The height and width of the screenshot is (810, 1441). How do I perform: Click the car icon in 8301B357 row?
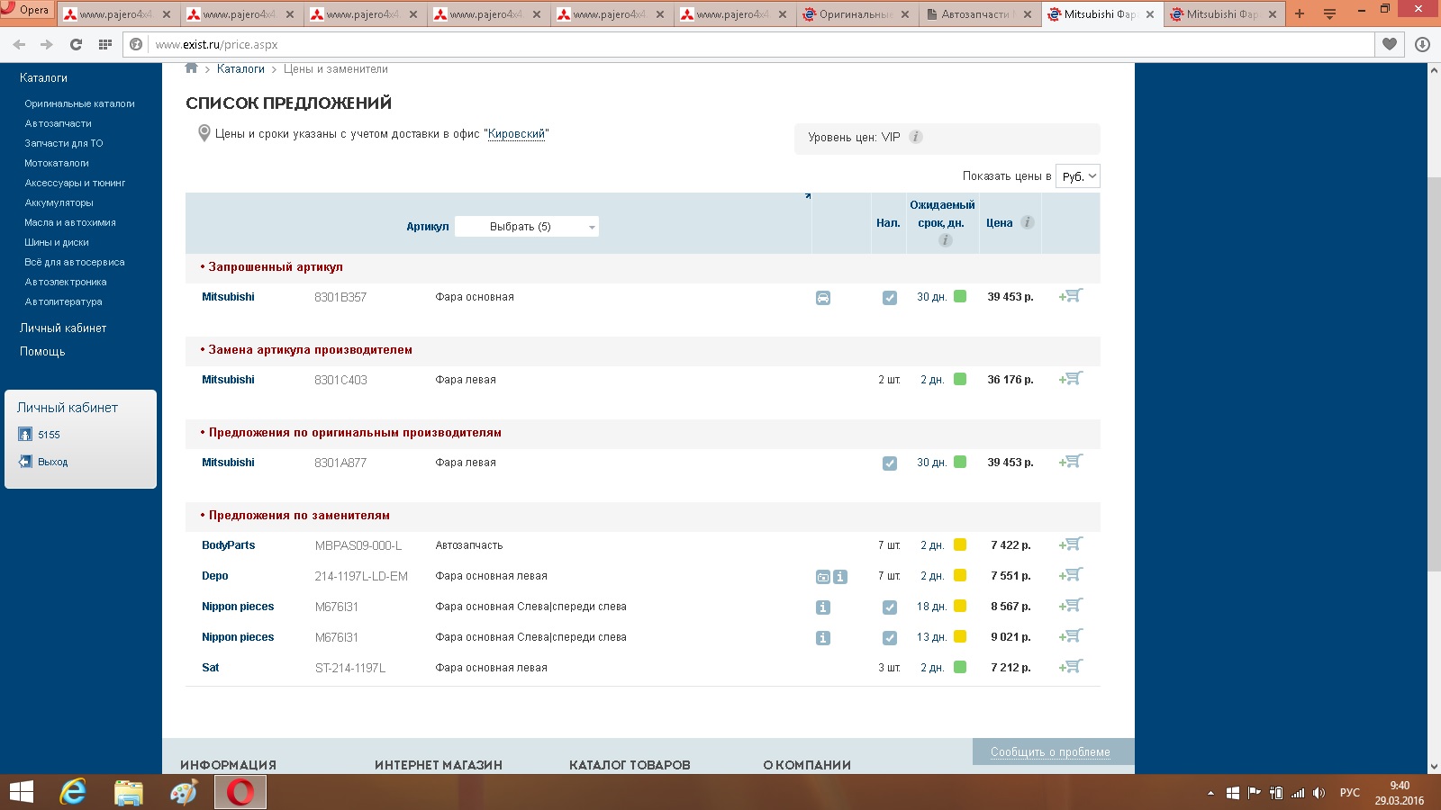[x=823, y=298]
